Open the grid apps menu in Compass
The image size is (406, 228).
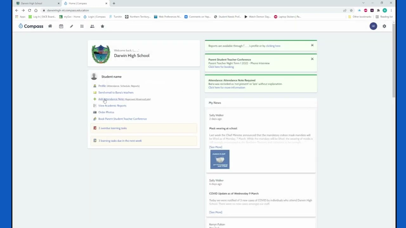point(82,26)
